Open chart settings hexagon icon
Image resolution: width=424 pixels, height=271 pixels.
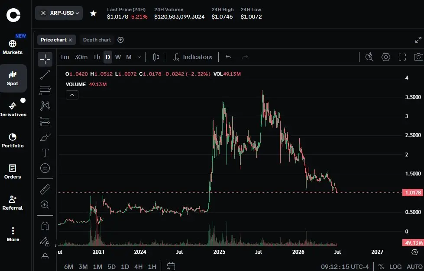point(386,57)
